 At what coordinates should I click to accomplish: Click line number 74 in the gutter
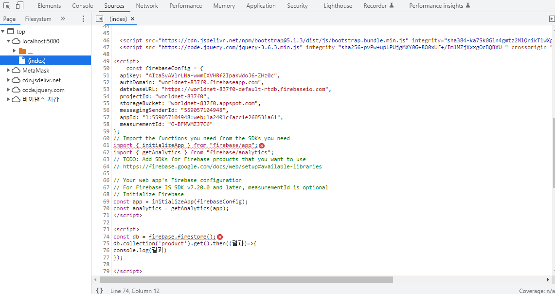[x=106, y=237]
